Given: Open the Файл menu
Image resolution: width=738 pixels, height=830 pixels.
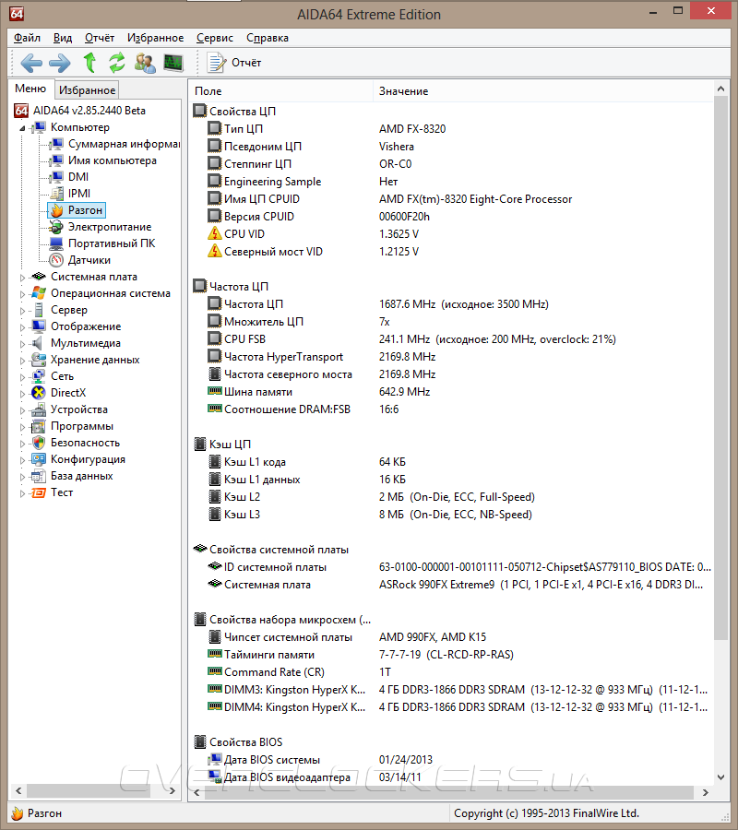Looking at the screenshot, I should (27, 38).
